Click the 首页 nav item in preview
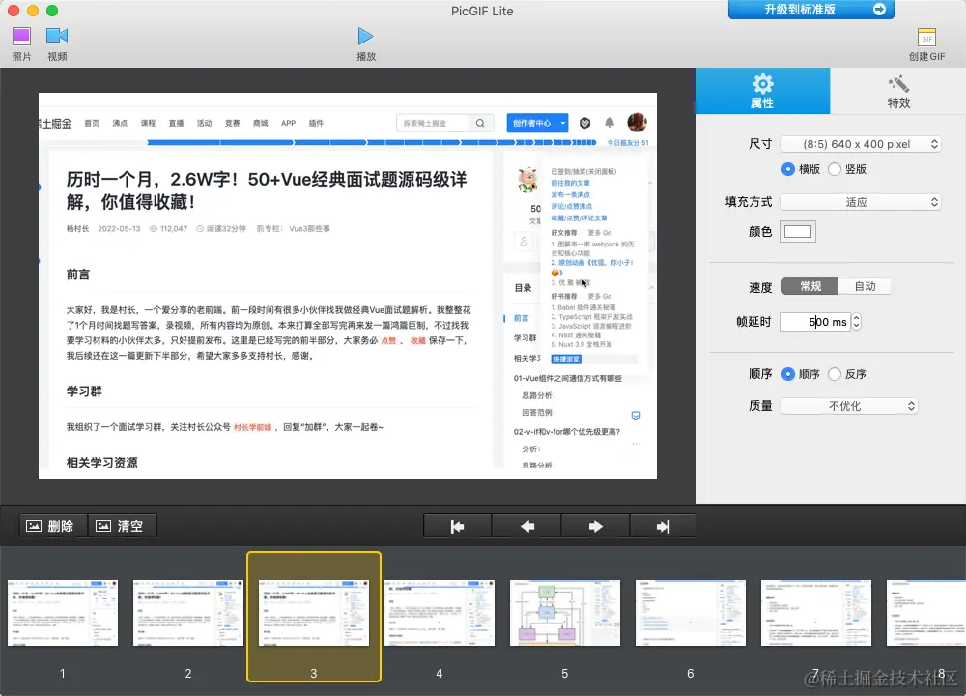 click(92, 124)
